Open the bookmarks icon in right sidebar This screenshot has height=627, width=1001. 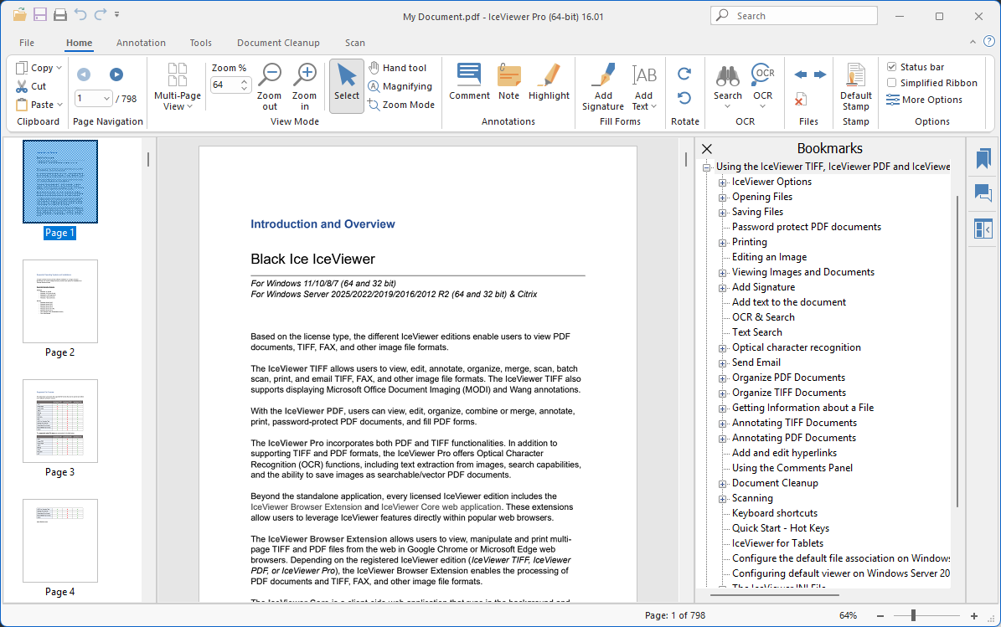click(x=983, y=159)
